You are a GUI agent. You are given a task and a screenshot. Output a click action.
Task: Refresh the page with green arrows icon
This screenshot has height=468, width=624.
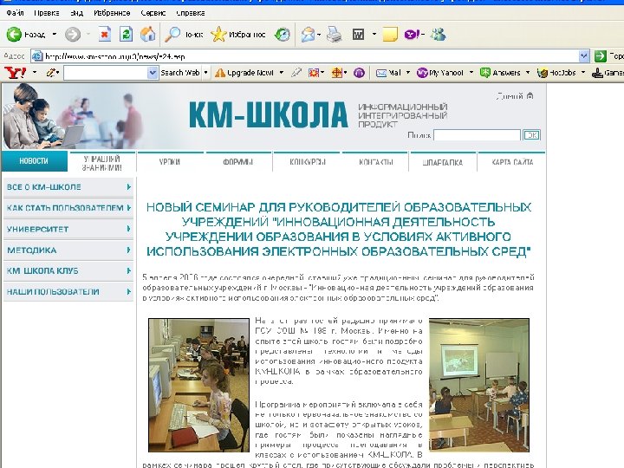click(x=127, y=34)
